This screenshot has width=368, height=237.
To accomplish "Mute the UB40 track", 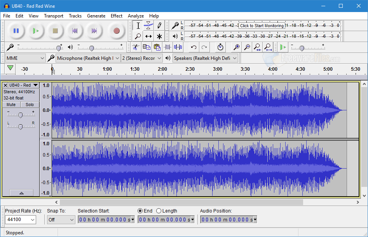I will (11, 105).
